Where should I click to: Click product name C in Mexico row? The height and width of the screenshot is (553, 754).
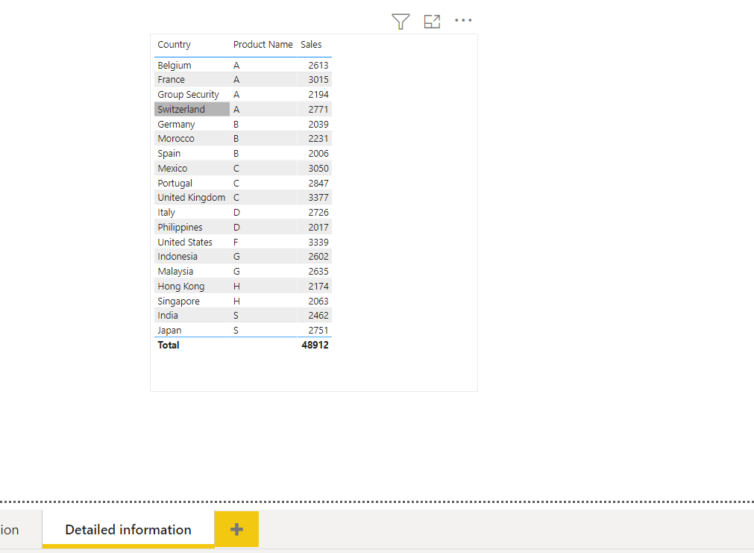pyautogui.click(x=236, y=169)
